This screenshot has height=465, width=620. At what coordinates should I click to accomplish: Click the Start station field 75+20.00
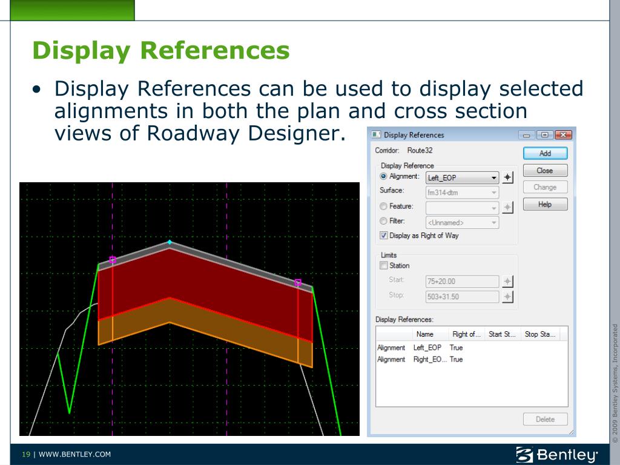point(462,282)
